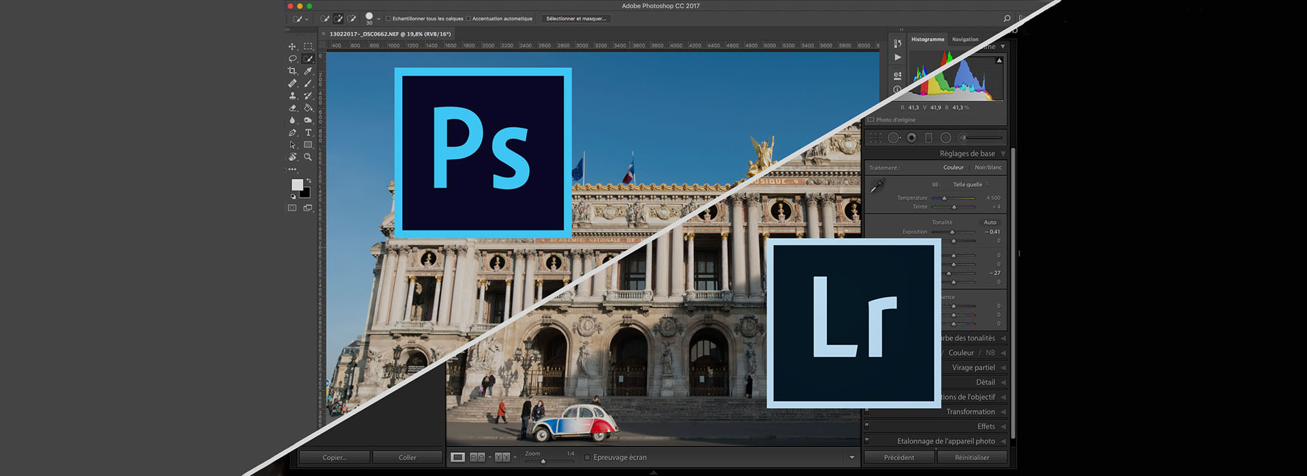Select the Type tool

coord(308,133)
